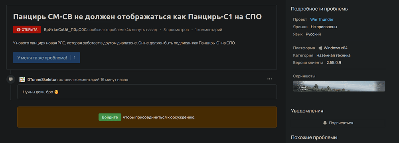Click the Windows logo platform icon

click(320, 48)
